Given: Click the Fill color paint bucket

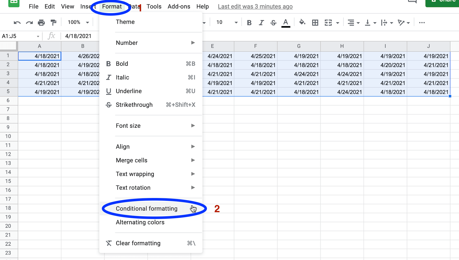Looking at the screenshot, I should pyautogui.click(x=302, y=23).
